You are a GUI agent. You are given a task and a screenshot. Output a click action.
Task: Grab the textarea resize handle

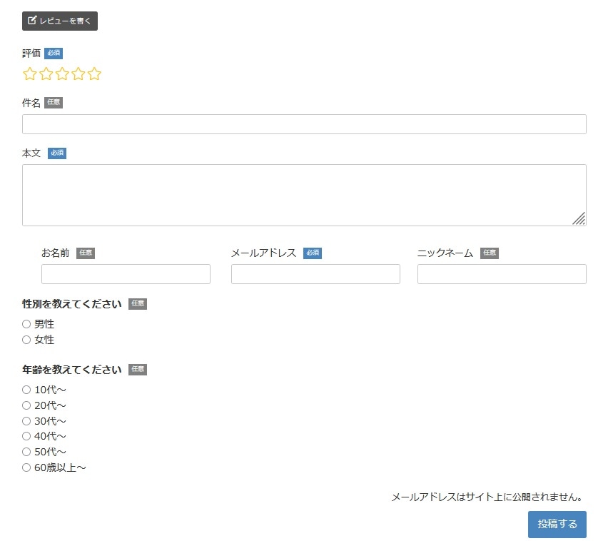tap(579, 218)
